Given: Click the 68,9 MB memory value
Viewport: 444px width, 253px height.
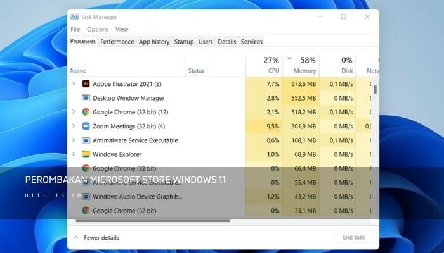Looking at the screenshot, I should pos(306,154).
